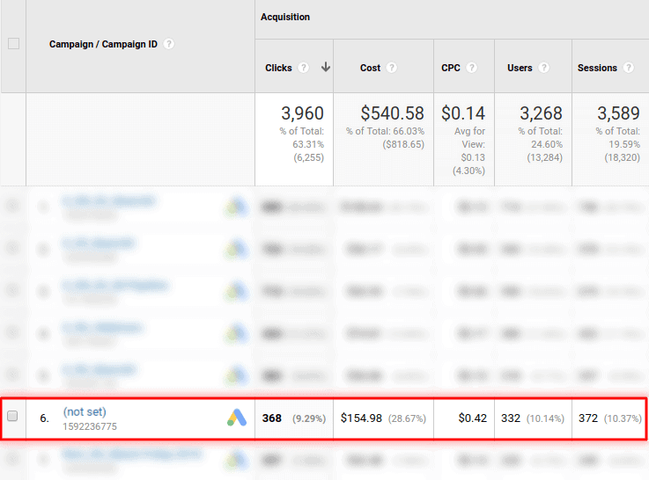Click the Campaign / Campaign ID header text
The height and width of the screenshot is (480, 649).
103,44
